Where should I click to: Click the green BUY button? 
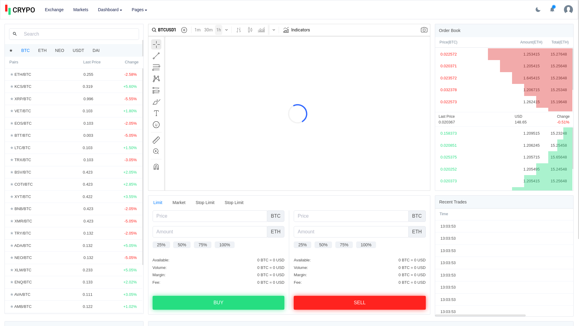pyautogui.click(x=218, y=303)
